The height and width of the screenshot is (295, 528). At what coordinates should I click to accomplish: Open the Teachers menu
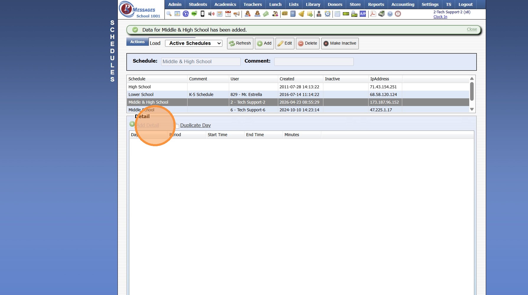point(253,4)
